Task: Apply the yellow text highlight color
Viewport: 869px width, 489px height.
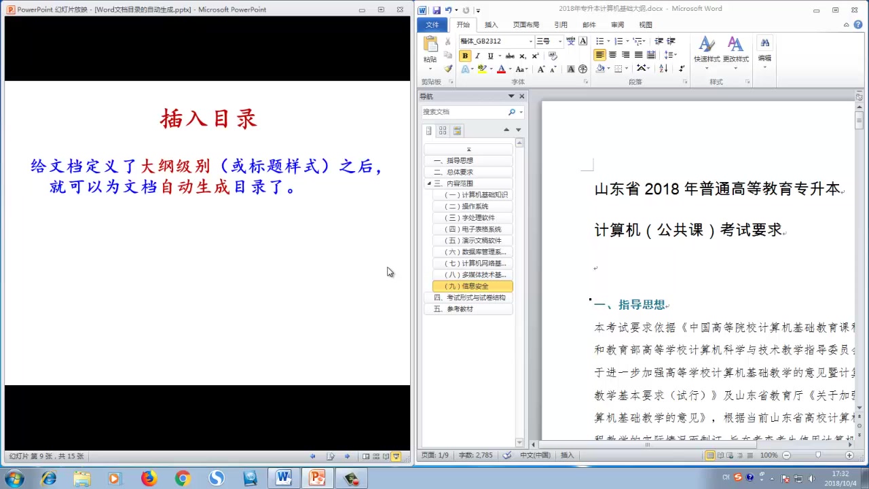Action: point(482,69)
